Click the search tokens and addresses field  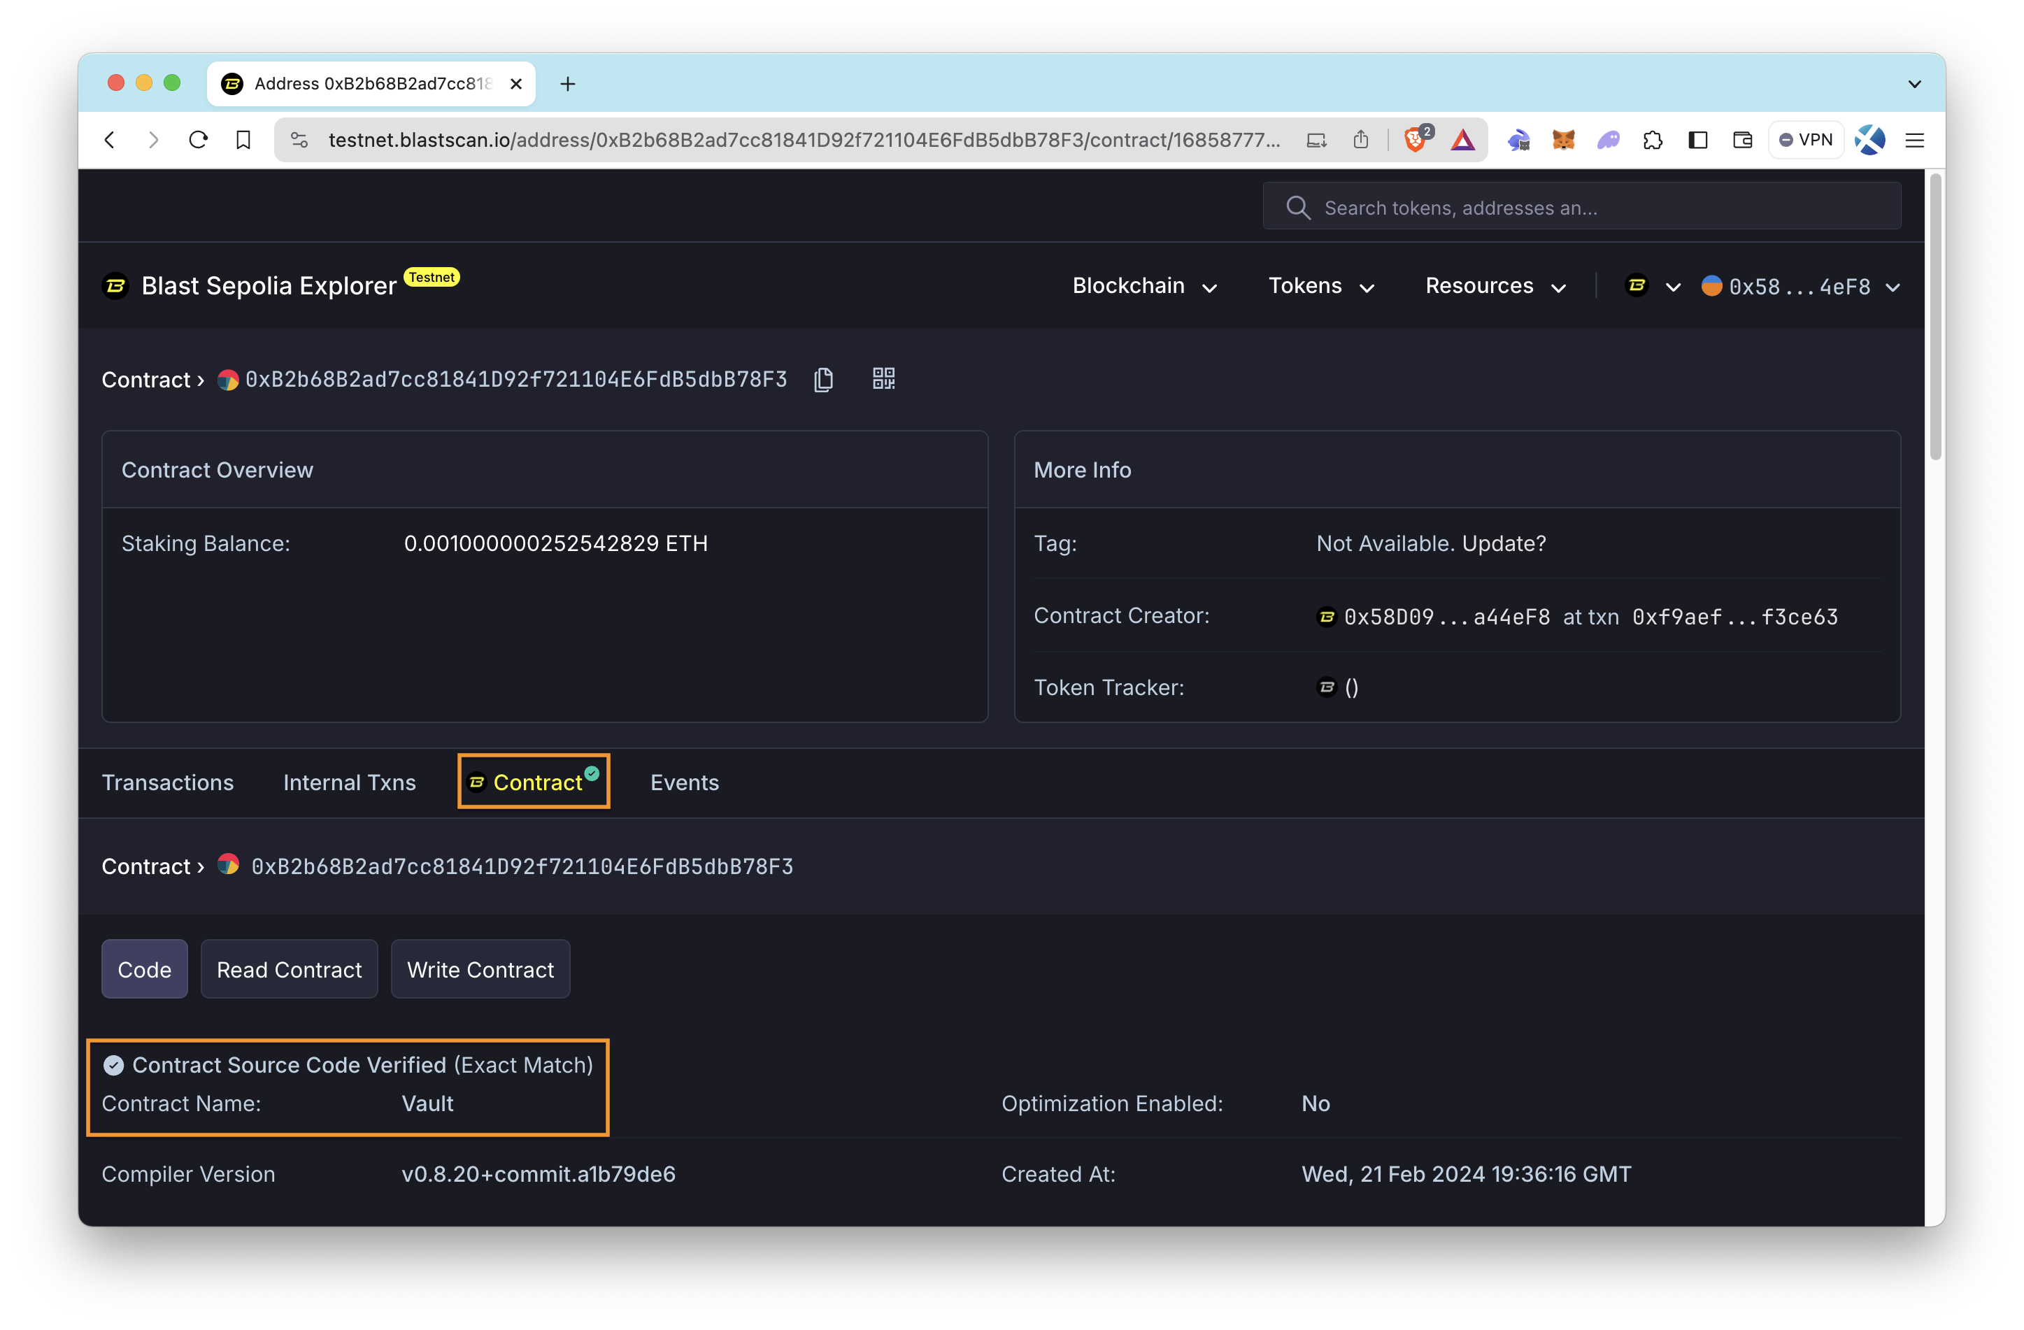click(1582, 208)
